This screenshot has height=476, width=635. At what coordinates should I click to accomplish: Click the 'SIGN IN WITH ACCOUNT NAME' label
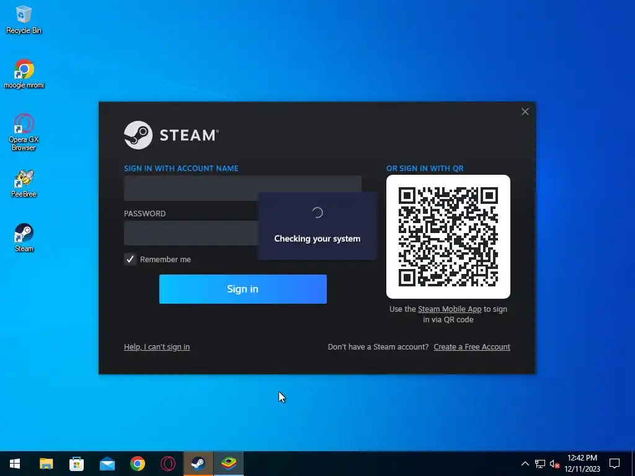pyautogui.click(x=181, y=169)
